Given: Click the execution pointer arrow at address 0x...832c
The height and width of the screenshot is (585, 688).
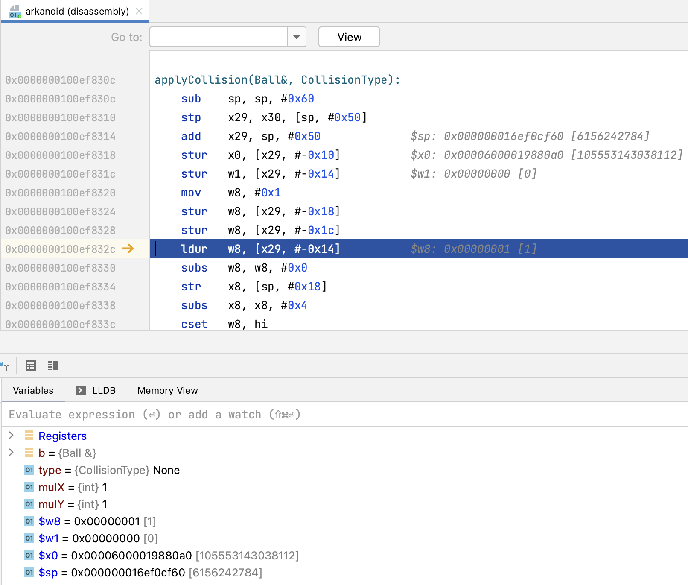Looking at the screenshot, I should [x=127, y=249].
